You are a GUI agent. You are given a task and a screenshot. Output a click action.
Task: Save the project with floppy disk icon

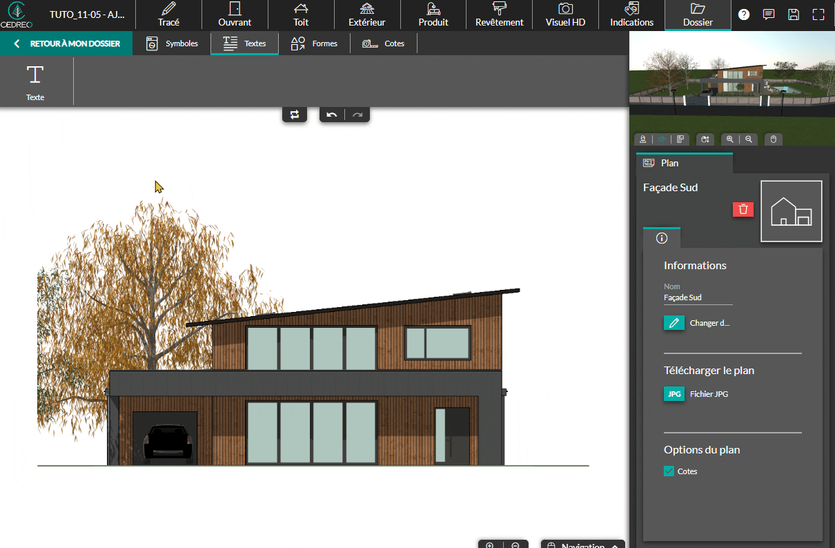794,14
